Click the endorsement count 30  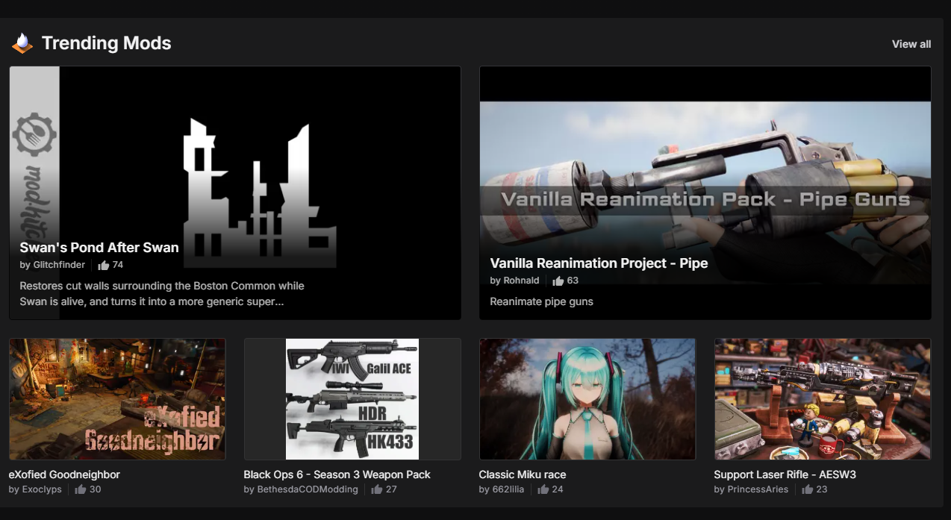click(95, 489)
